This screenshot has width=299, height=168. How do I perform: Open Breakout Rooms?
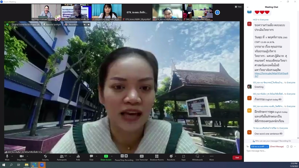[157, 157]
